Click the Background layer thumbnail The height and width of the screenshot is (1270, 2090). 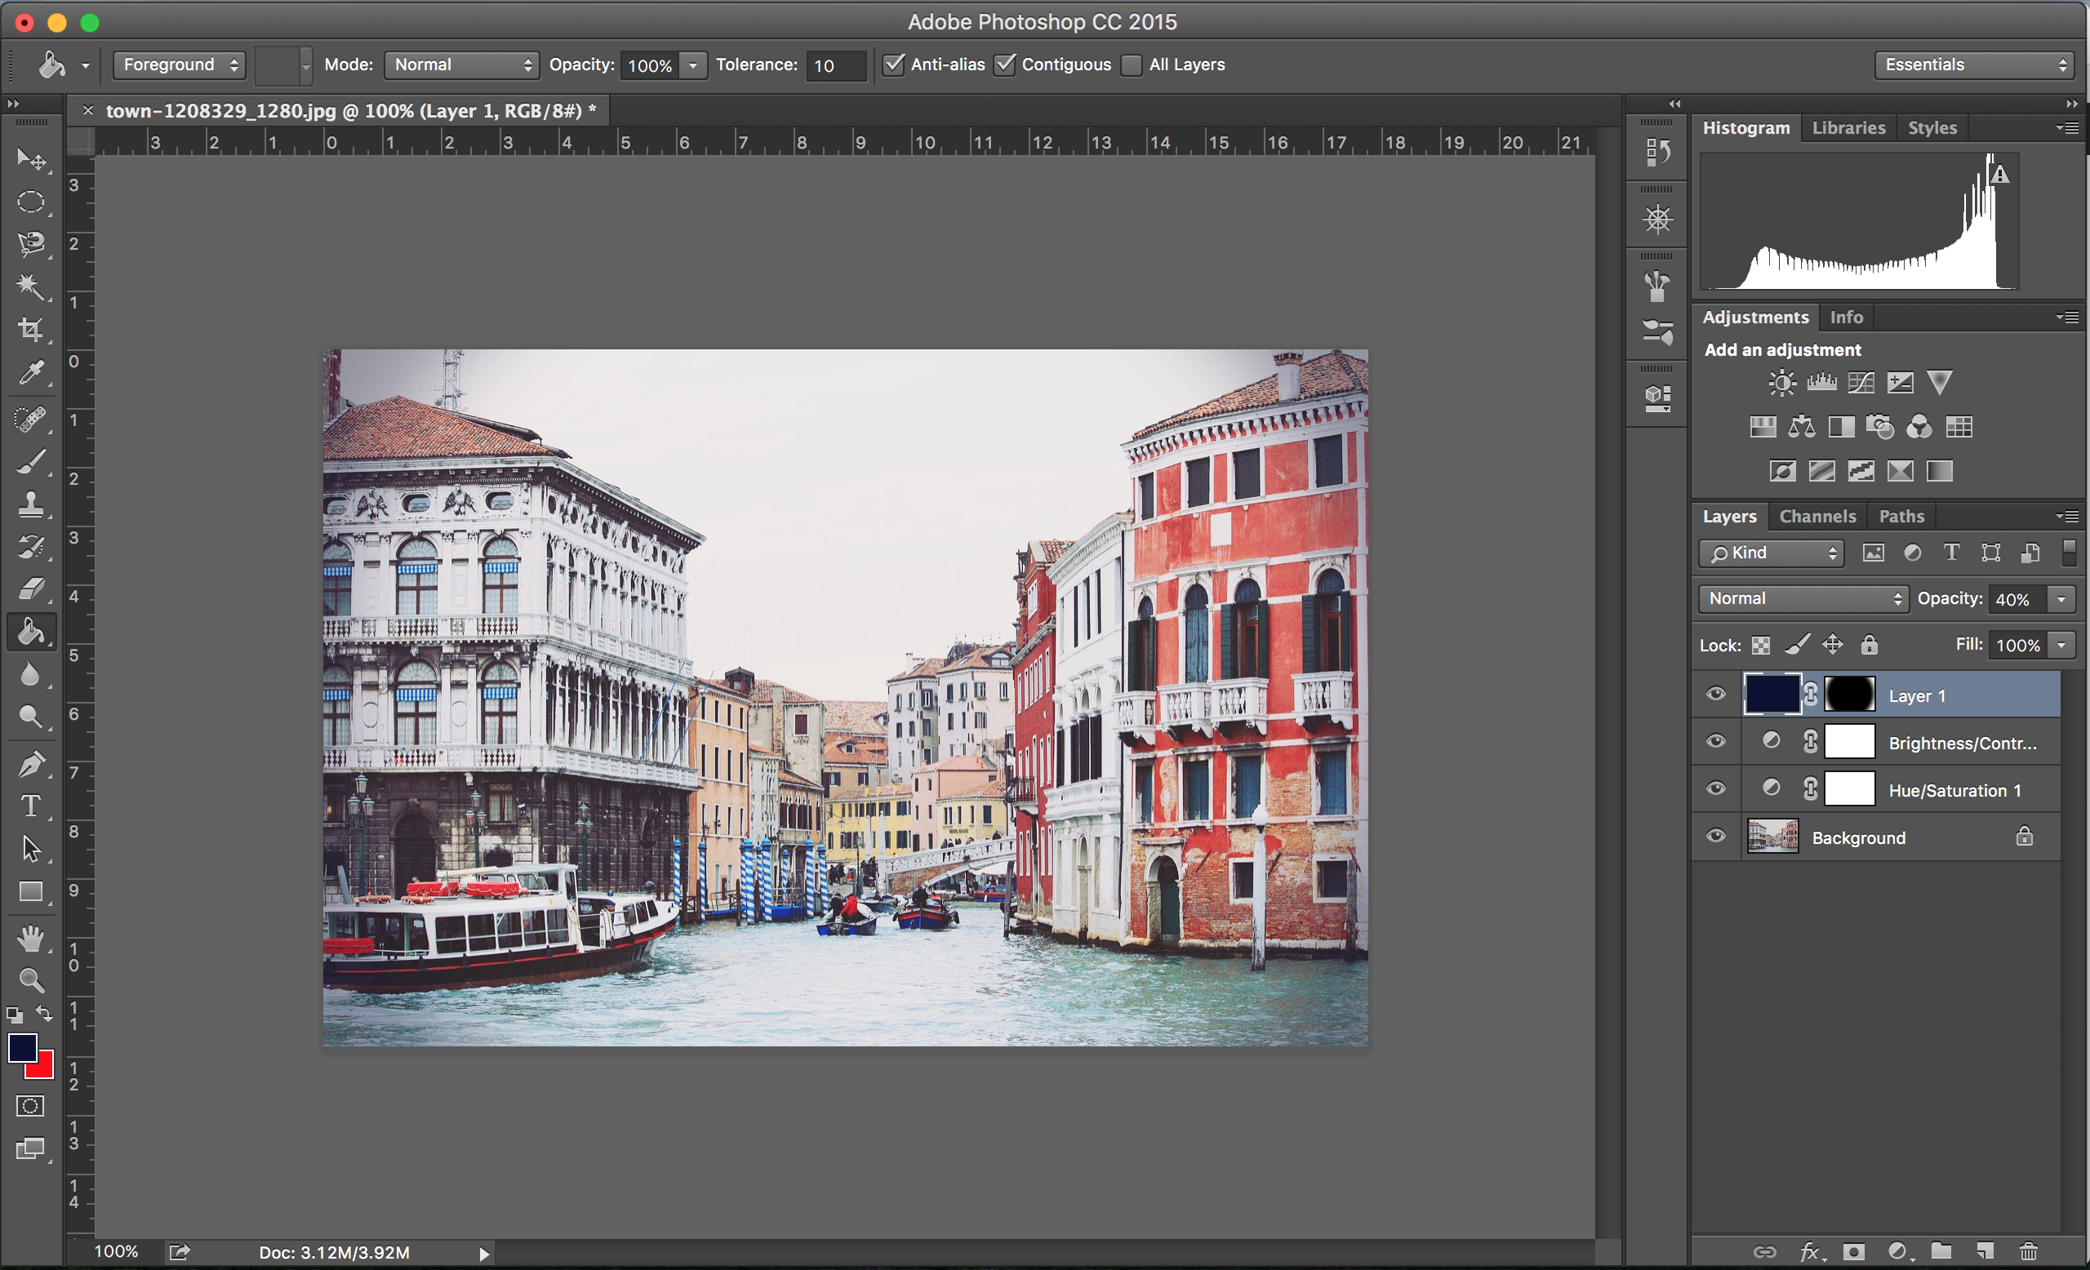1772,837
